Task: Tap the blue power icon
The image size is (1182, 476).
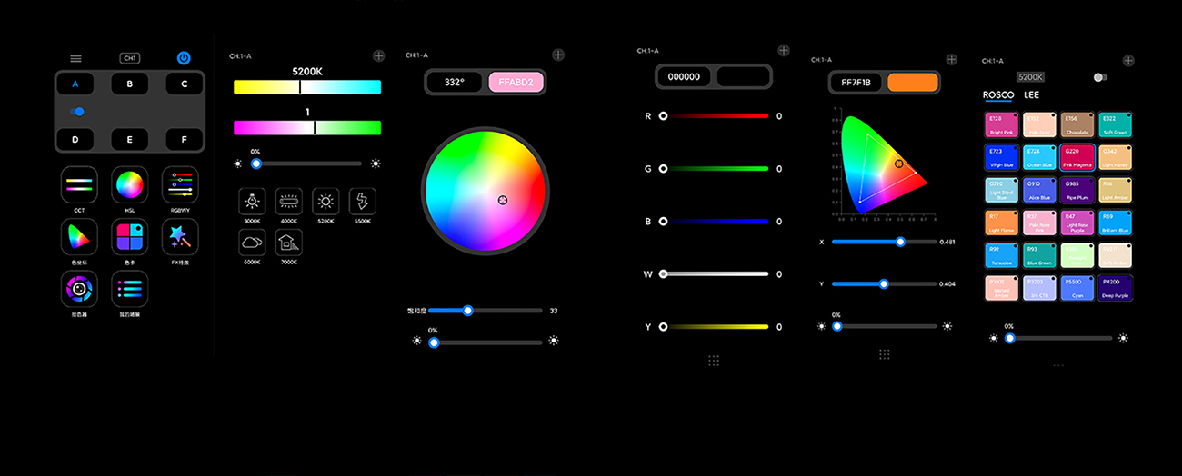Action: pyautogui.click(x=184, y=58)
